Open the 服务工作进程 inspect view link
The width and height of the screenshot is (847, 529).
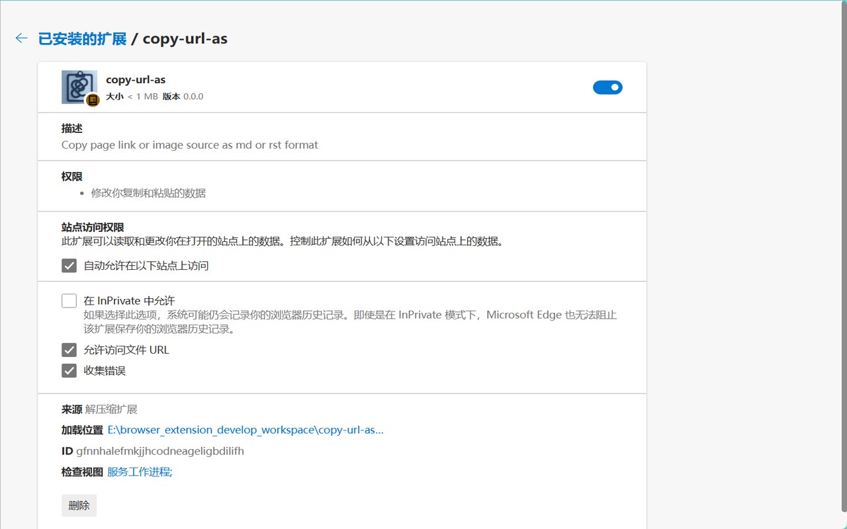(140, 471)
